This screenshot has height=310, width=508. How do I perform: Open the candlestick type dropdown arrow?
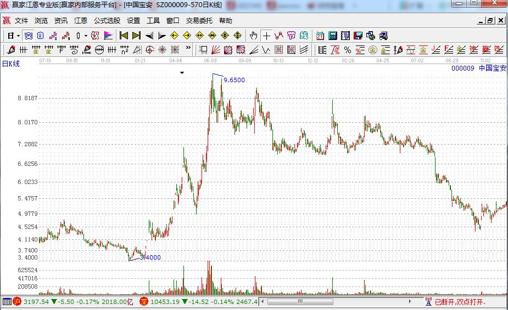pos(86,36)
